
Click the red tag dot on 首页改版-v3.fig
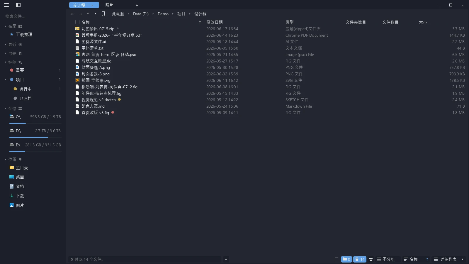113,112
